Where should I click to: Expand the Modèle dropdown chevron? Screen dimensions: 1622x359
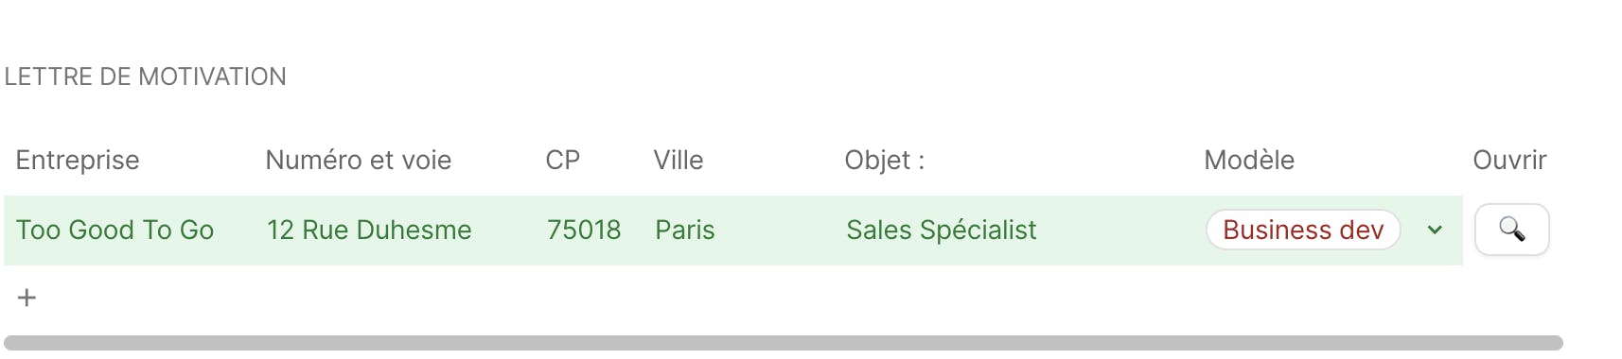click(1435, 230)
